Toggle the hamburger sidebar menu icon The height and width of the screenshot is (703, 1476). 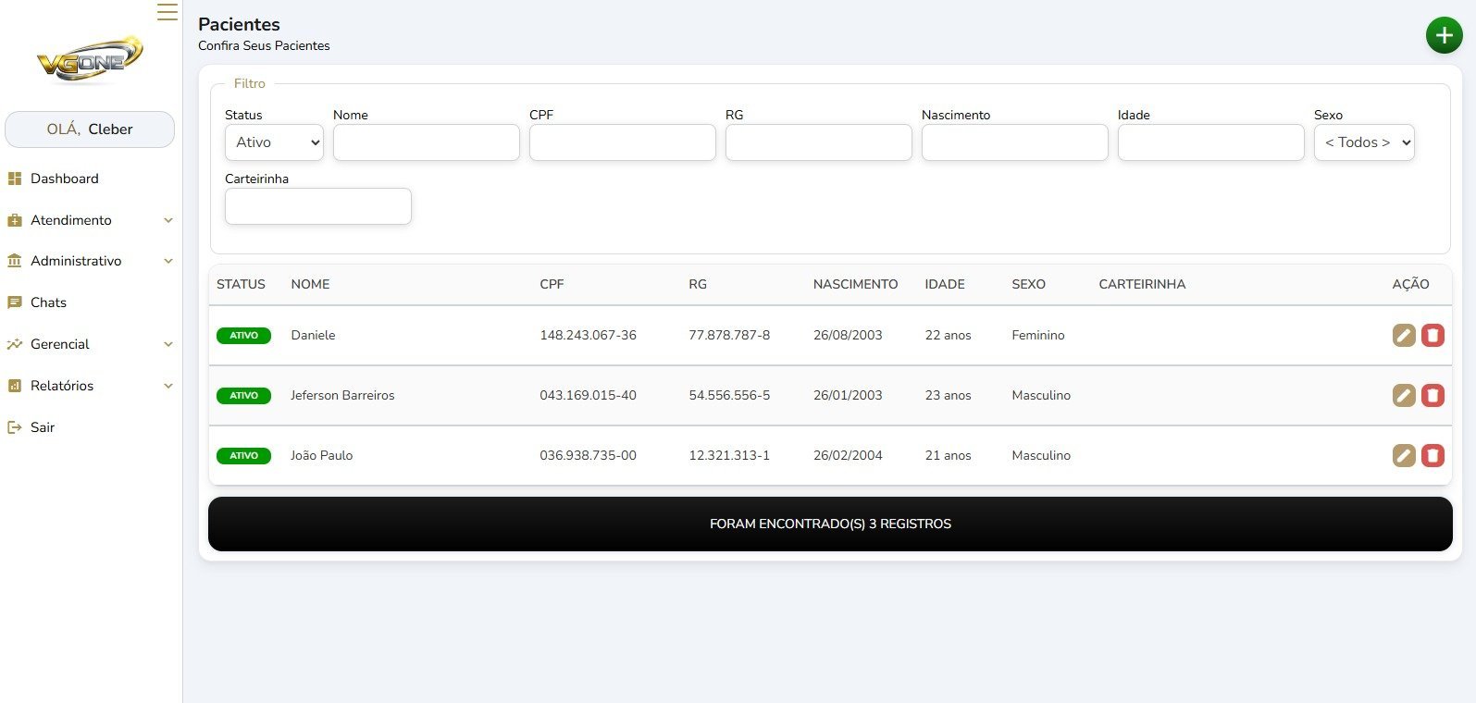click(x=167, y=12)
